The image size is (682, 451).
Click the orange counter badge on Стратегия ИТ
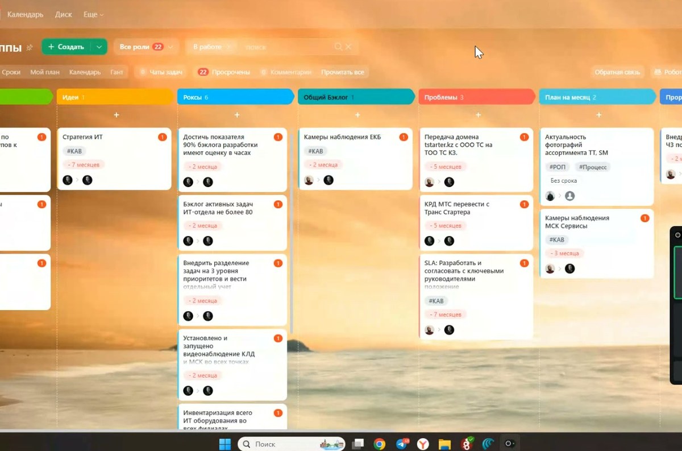click(162, 137)
